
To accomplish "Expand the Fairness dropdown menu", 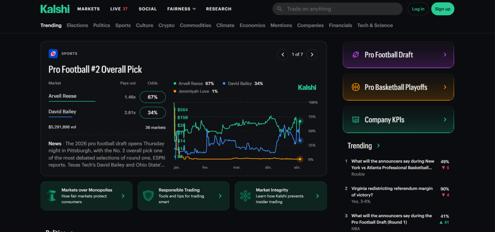I will tap(181, 9).
